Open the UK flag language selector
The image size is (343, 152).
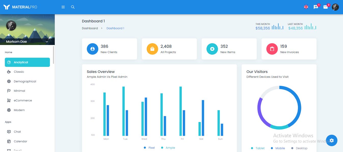(x=306, y=7)
